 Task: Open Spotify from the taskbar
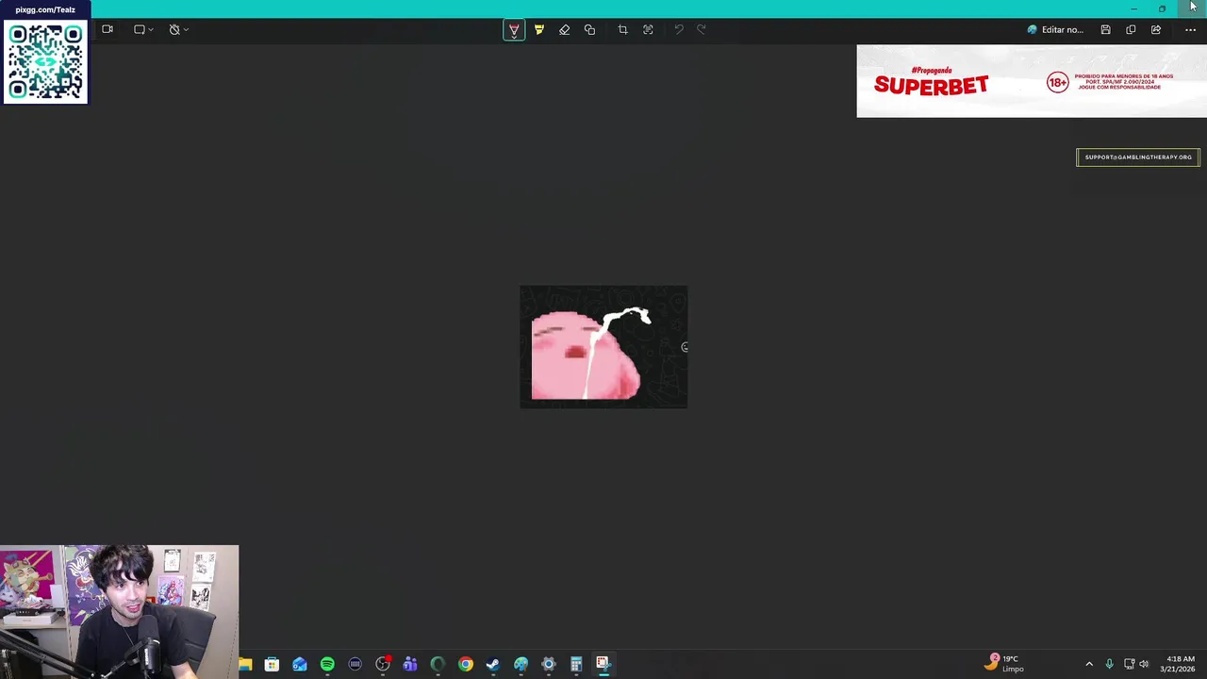(327, 665)
